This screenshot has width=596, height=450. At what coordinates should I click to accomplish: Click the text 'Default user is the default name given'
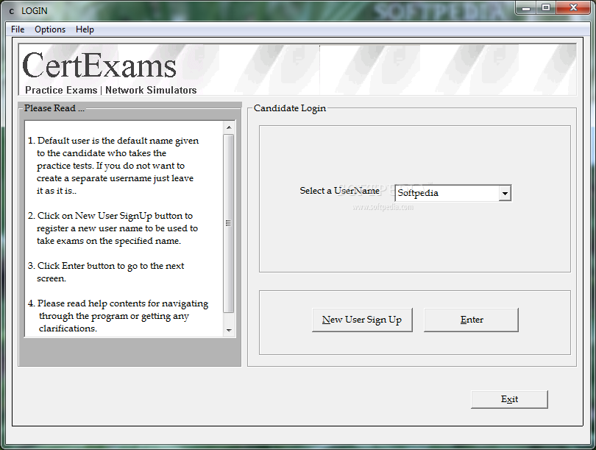click(x=118, y=141)
